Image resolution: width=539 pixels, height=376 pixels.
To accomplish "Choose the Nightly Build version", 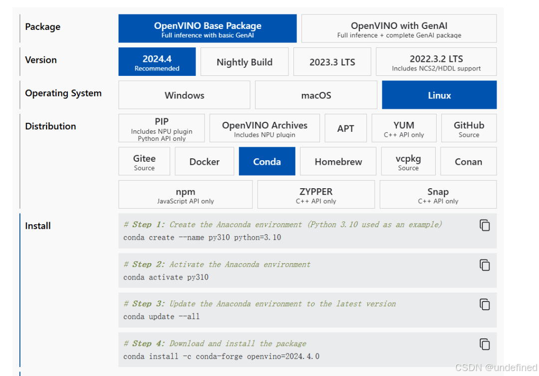I will pyautogui.click(x=245, y=61).
